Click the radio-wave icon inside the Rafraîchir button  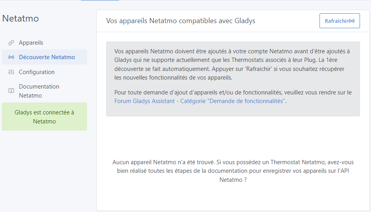352,21
